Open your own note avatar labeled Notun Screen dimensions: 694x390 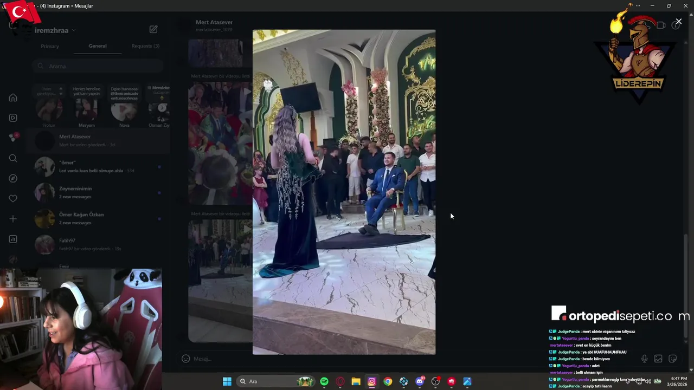(x=49, y=109)
